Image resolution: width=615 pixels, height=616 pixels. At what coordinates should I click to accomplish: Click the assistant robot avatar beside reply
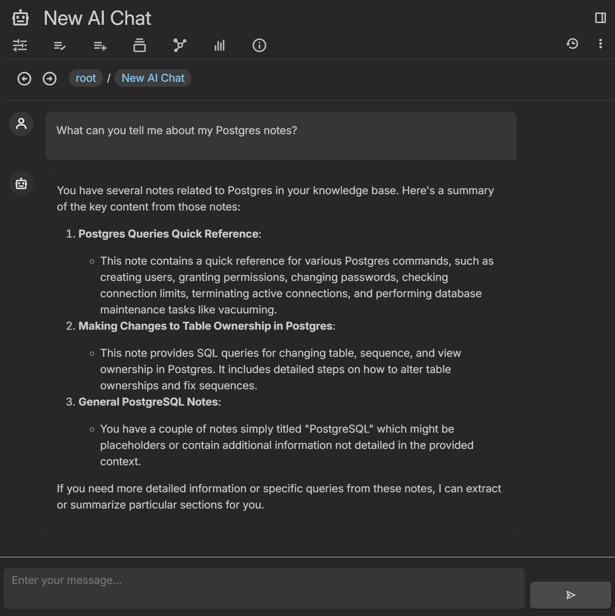click(x=21, y=183)
